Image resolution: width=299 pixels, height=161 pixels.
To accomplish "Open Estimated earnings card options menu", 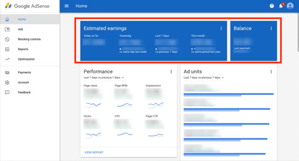I will coord(221,28).
